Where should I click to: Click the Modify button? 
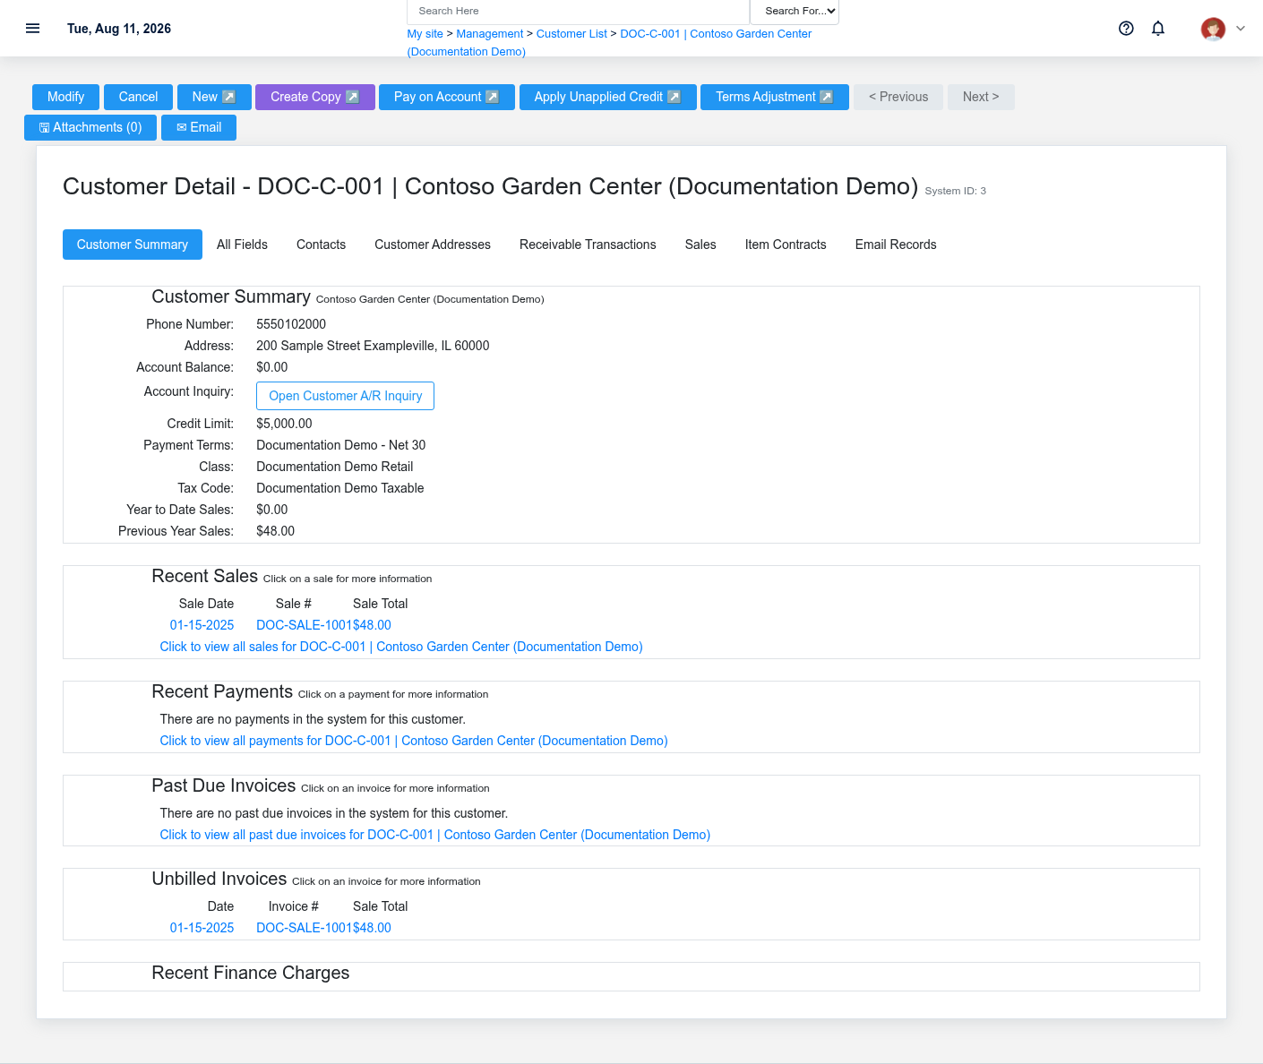click(65, 97)
